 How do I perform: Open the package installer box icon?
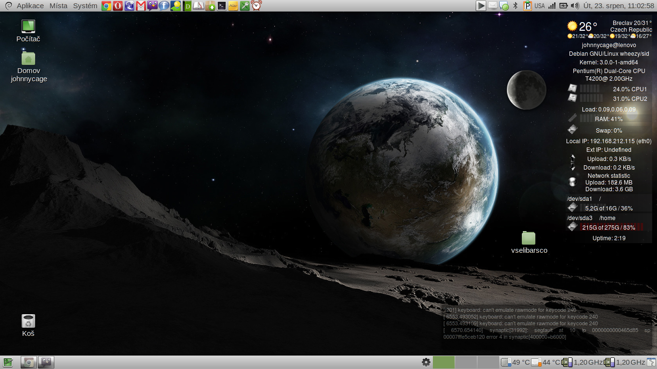click(210, 6)
